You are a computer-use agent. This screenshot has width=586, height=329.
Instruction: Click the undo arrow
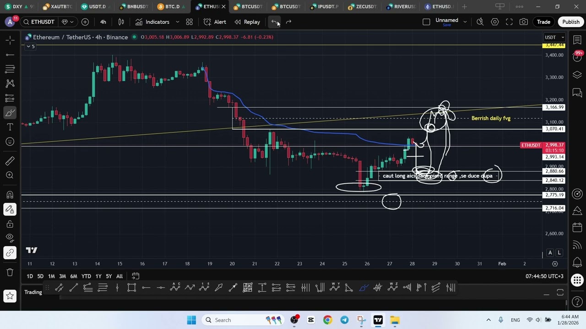click(x=274, y=22)
